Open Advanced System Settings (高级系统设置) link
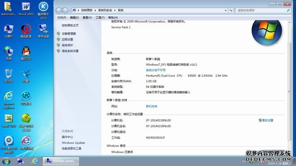The image size is (296, 166). point(70,51)
